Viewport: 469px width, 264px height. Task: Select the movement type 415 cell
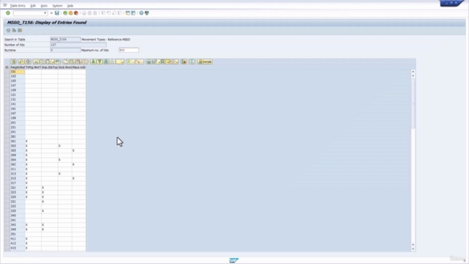[x=18, y=248]
